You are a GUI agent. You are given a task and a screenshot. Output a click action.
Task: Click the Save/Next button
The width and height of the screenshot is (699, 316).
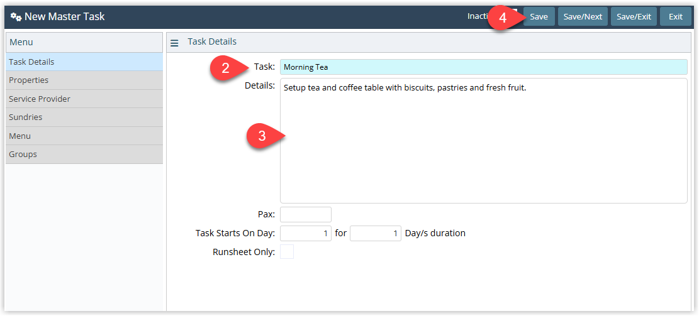pos(583,17)
